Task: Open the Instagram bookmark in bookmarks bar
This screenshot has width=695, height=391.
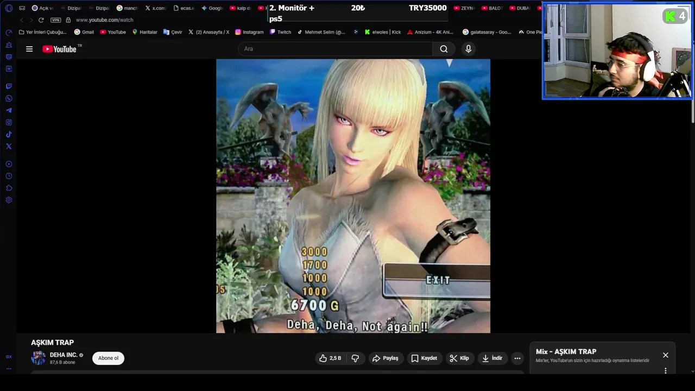Action: coord(249,32)
